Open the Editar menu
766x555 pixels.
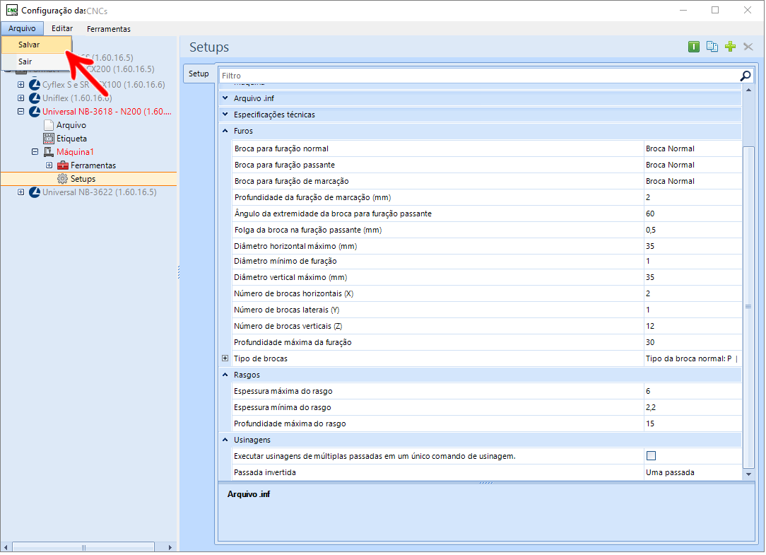click(62, 29)
